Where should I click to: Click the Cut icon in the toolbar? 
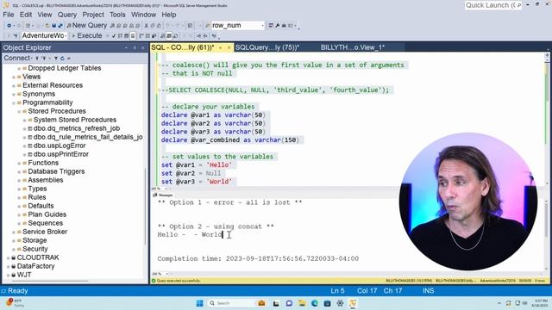[x=146, y=26]
